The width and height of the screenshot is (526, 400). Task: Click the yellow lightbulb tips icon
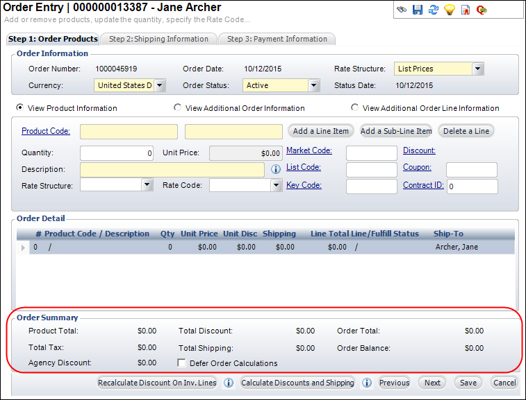[x=450, y=10]
